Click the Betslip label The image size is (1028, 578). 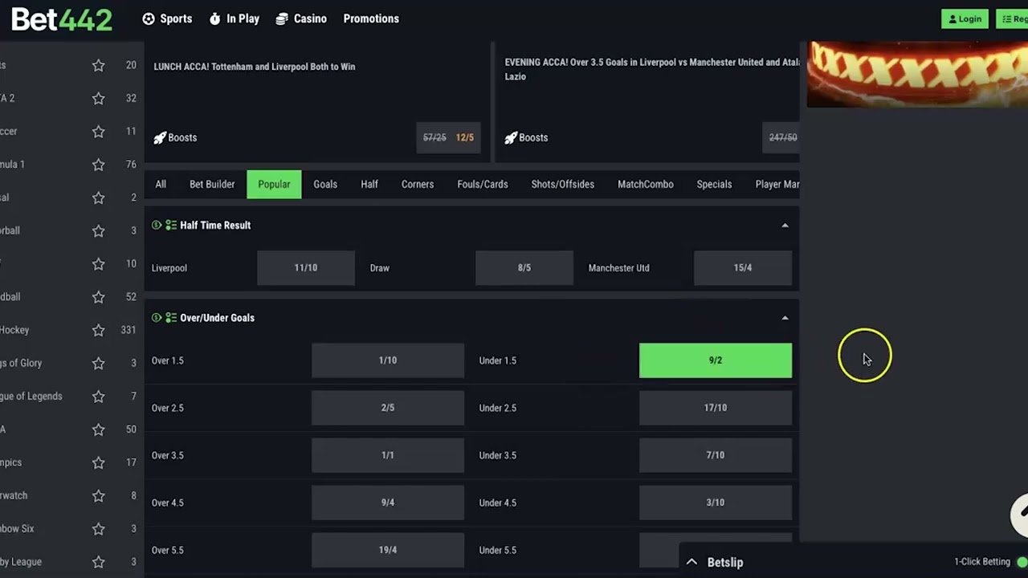725,562
